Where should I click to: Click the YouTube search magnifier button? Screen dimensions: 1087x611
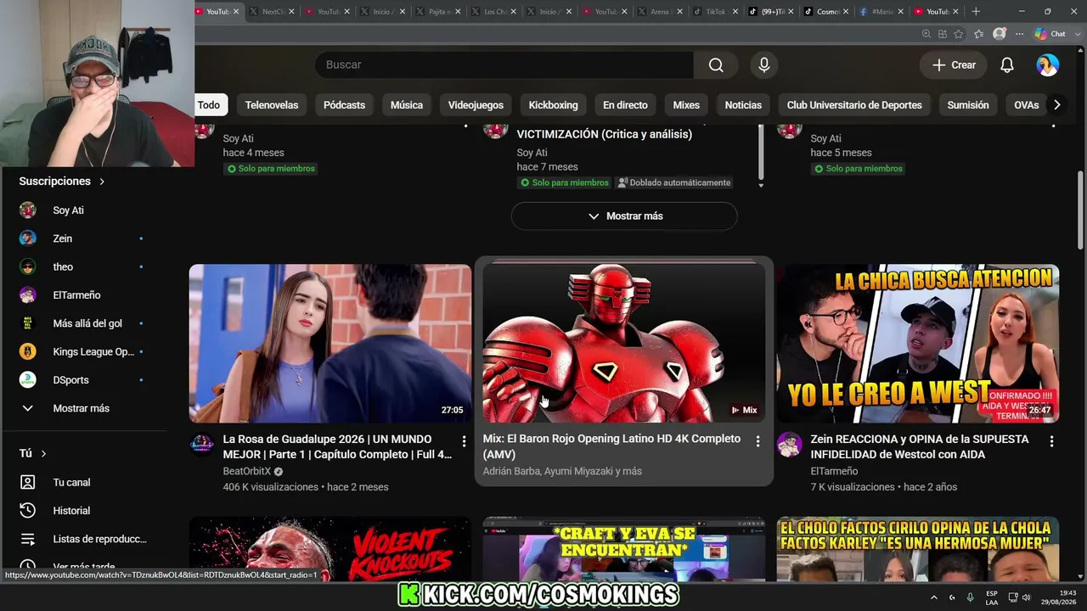(x=716, y=65)
